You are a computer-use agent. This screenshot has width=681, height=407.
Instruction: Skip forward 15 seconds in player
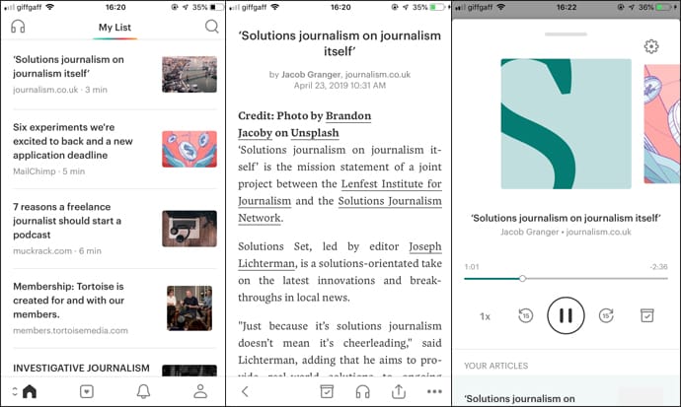click(606, 315)
